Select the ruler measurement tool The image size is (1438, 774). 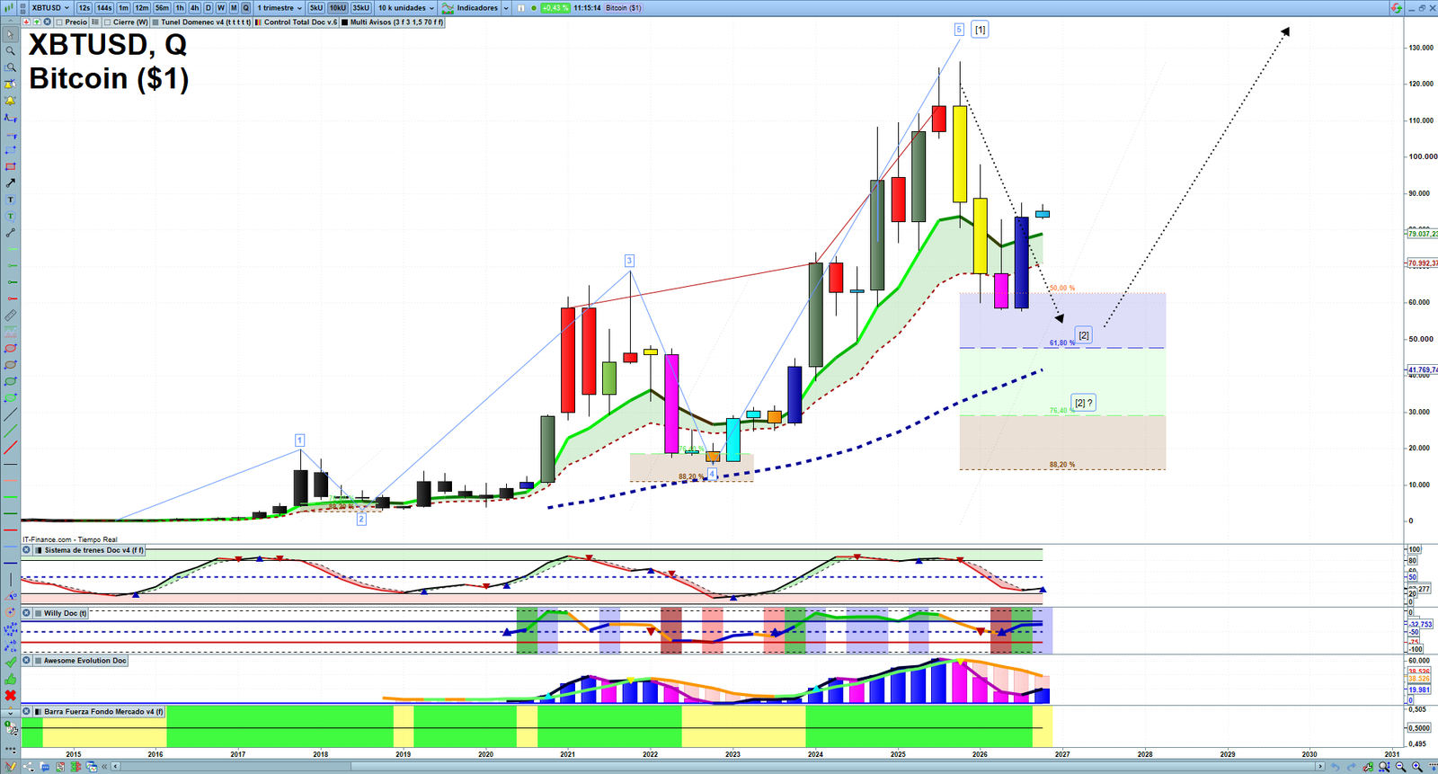(10, 316)
